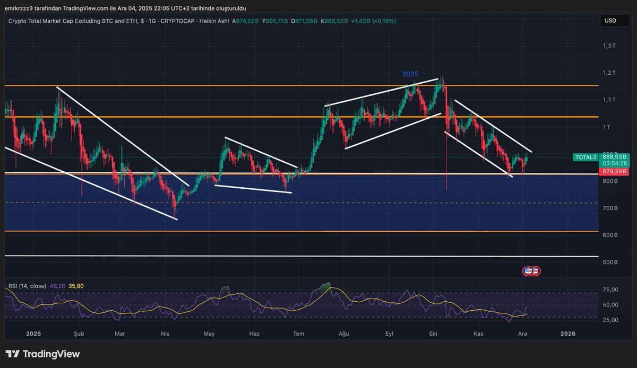Click the Eyl month label on time axis

(389, 334)
